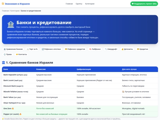The height and width of the screenshot is (120, 160).
Task: Click the fire icon next to Pepper (от Leumi)
Action: tap(20, 114)
